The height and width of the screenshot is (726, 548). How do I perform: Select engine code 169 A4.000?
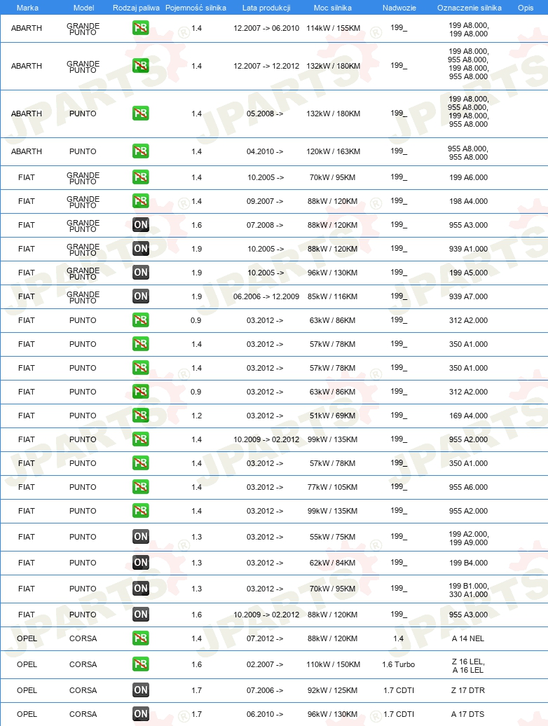coord(468,416)
